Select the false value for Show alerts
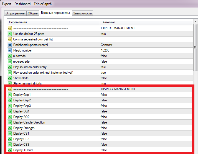Viewport: 198px width, 154px height. (146, 78)
